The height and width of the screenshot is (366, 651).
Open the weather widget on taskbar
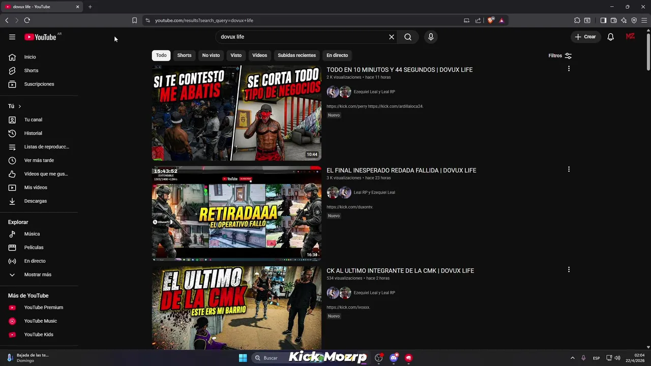[x=28, y=358]
